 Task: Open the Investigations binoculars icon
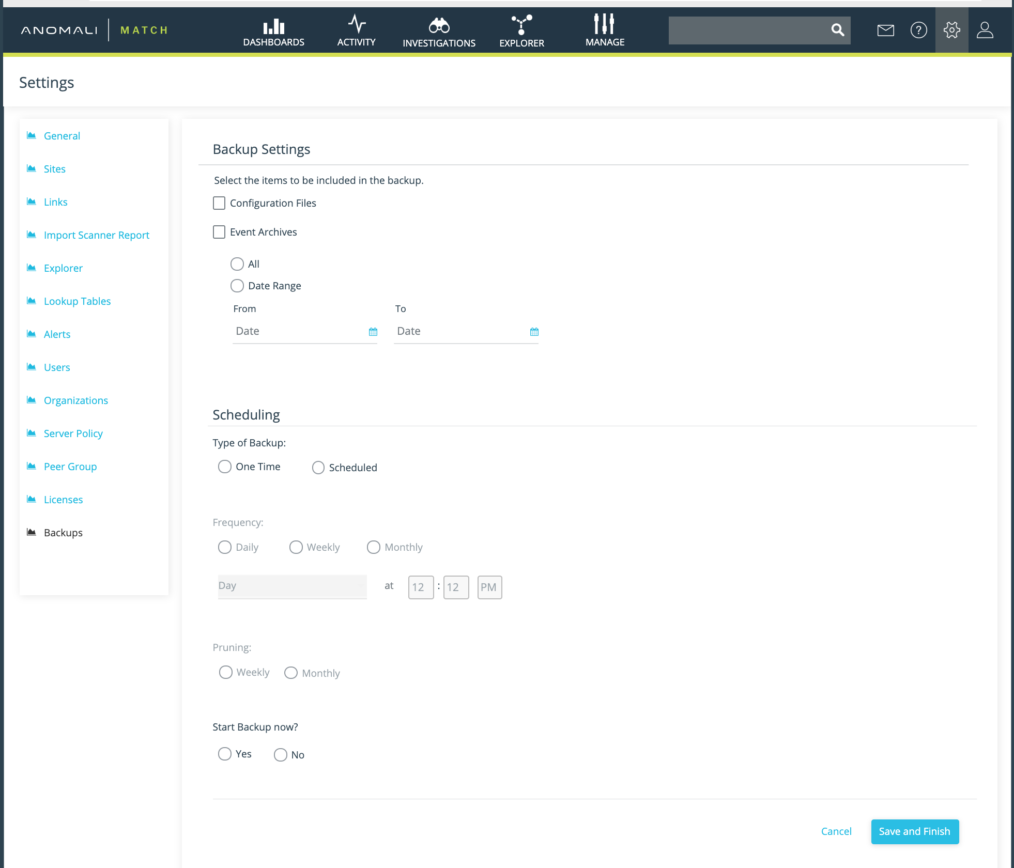[x=439, y=25]
